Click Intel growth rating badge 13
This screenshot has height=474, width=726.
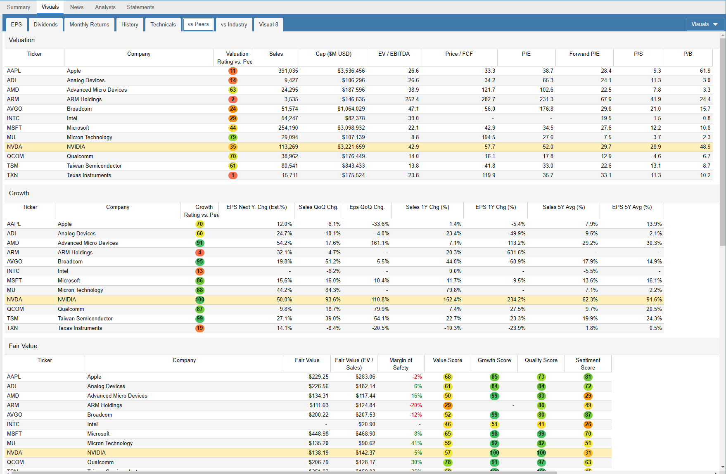(x=200, y=271)
